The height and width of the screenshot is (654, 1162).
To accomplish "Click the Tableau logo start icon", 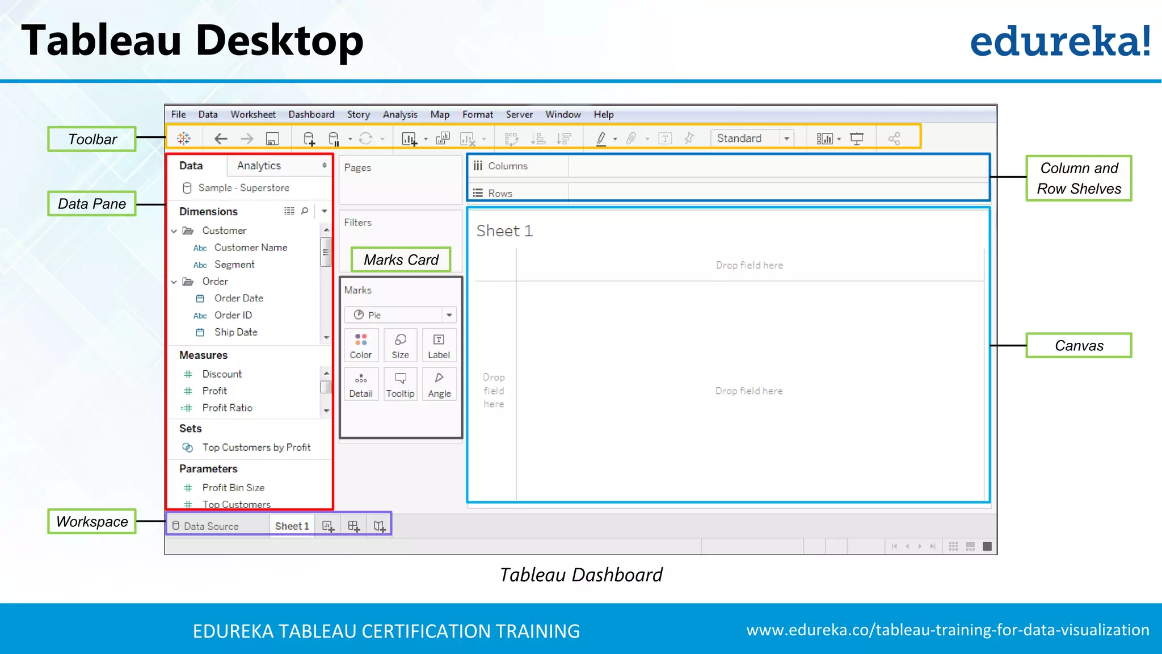I will click(183, 138).
